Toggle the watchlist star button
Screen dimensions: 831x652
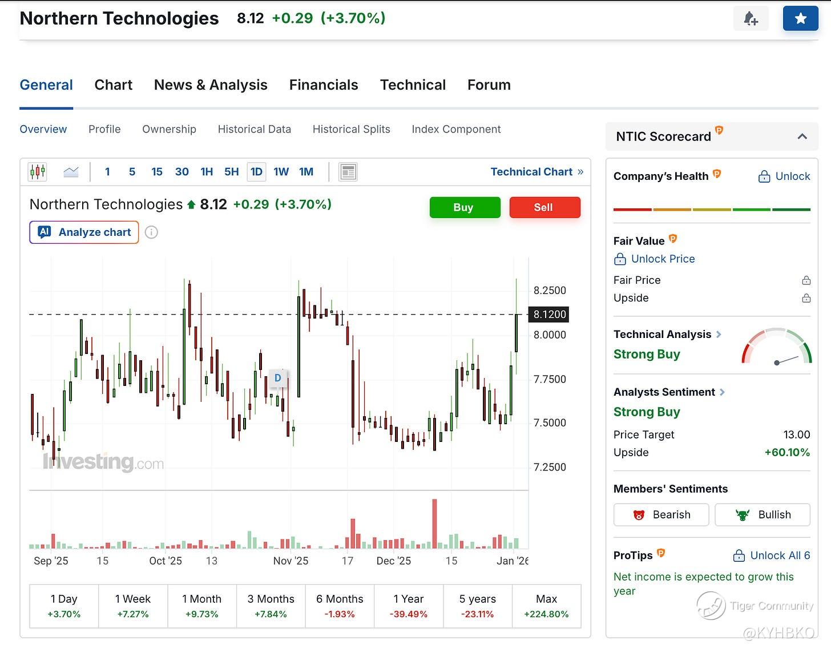800,19
